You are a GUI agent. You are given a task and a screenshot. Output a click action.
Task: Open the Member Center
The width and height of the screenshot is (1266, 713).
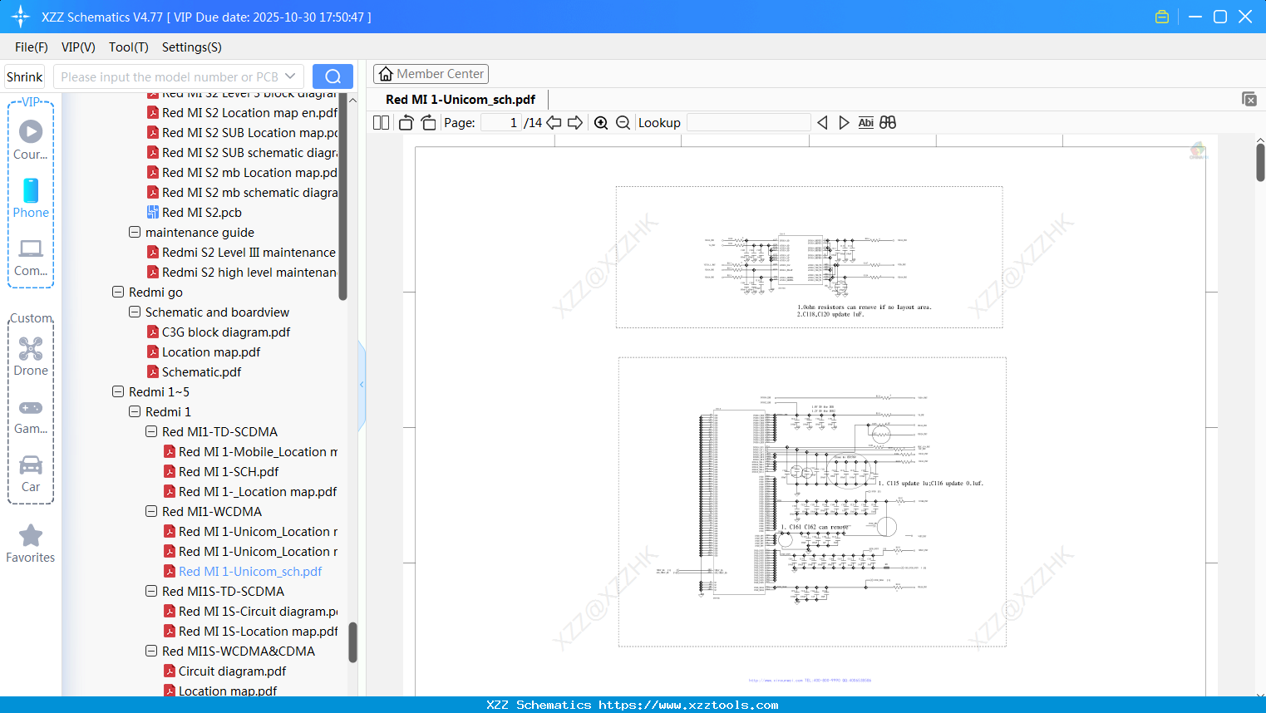pos(431,74)
